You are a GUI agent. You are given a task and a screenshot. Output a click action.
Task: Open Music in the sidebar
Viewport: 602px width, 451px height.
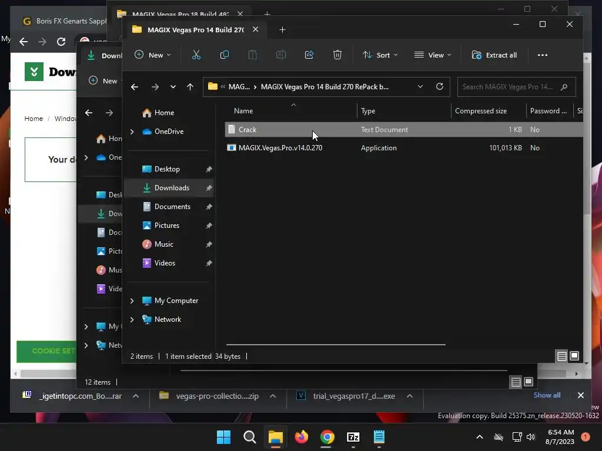pyautogui.click(x=163, y=244)
